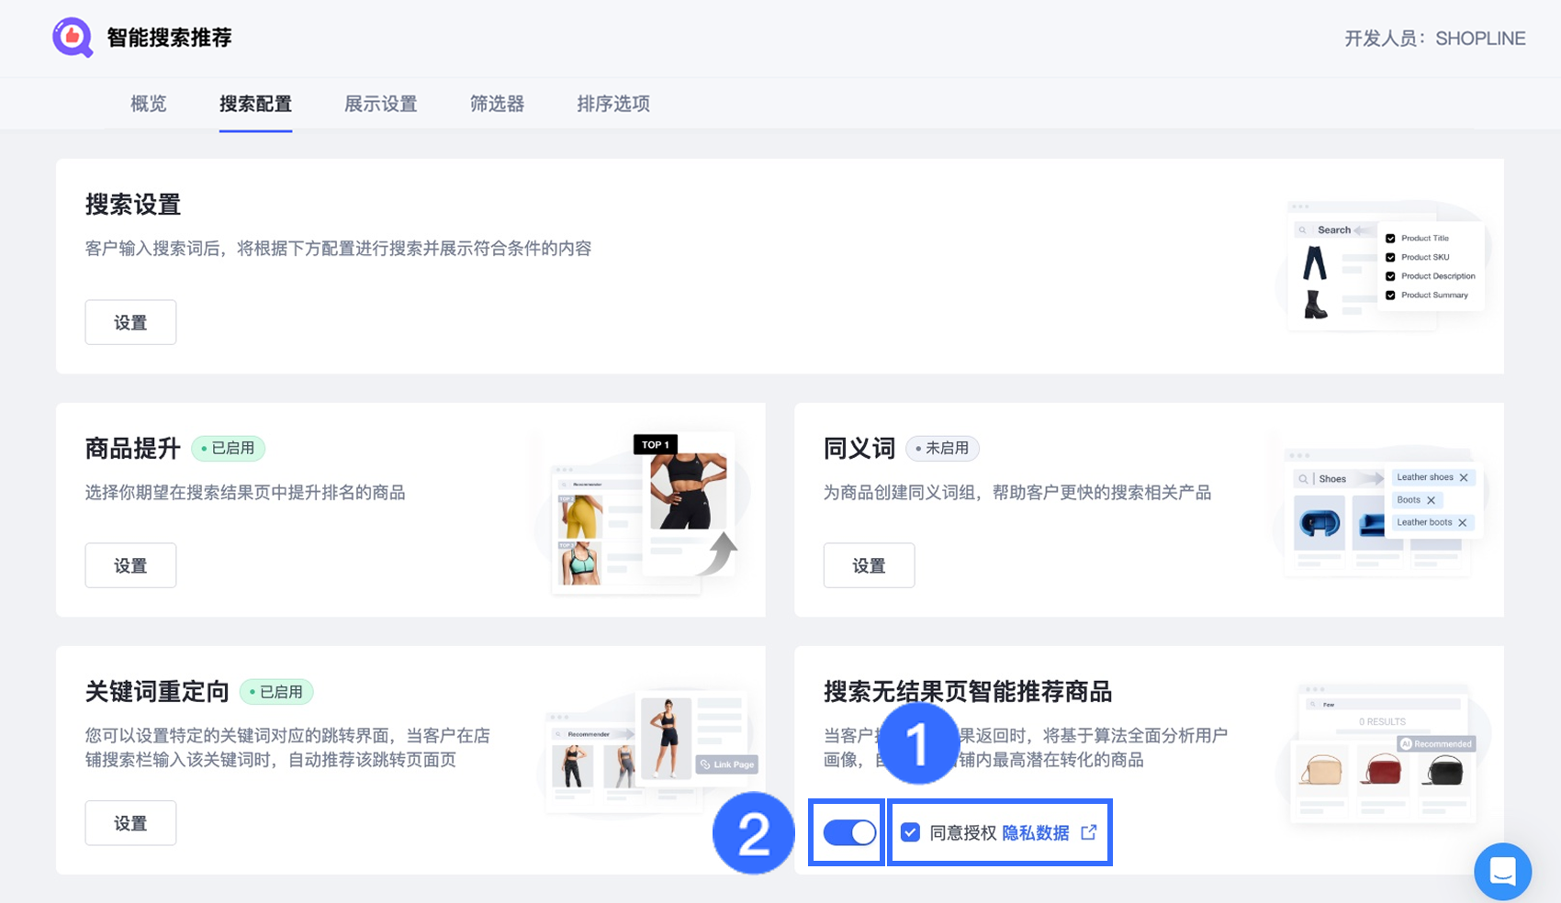This screenshot has height=903, width=1561.
Task: Click the 关键词重定向 card heading
Action: (157, 691)
